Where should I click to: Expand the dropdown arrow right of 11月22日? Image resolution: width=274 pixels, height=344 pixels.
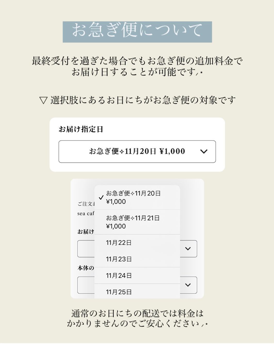(188, 249)
